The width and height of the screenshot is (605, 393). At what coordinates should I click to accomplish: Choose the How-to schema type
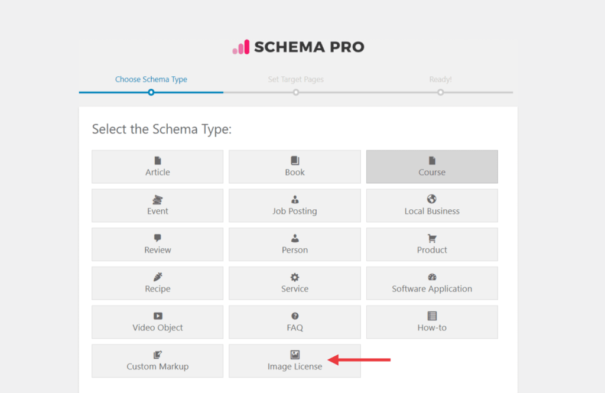coord(432,322)
